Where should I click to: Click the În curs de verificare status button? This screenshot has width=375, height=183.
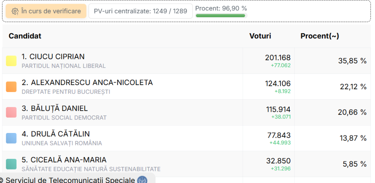click(46, 11)
